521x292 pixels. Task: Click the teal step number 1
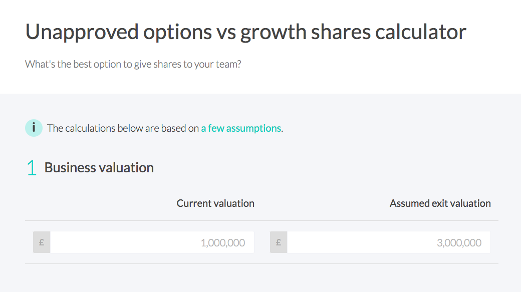pos(32,168)
